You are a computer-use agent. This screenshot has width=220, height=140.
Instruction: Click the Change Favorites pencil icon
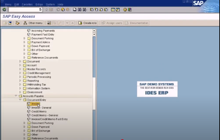60,23
